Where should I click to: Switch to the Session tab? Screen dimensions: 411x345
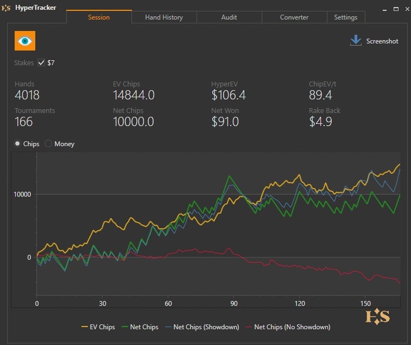click(x=99, y=17)
